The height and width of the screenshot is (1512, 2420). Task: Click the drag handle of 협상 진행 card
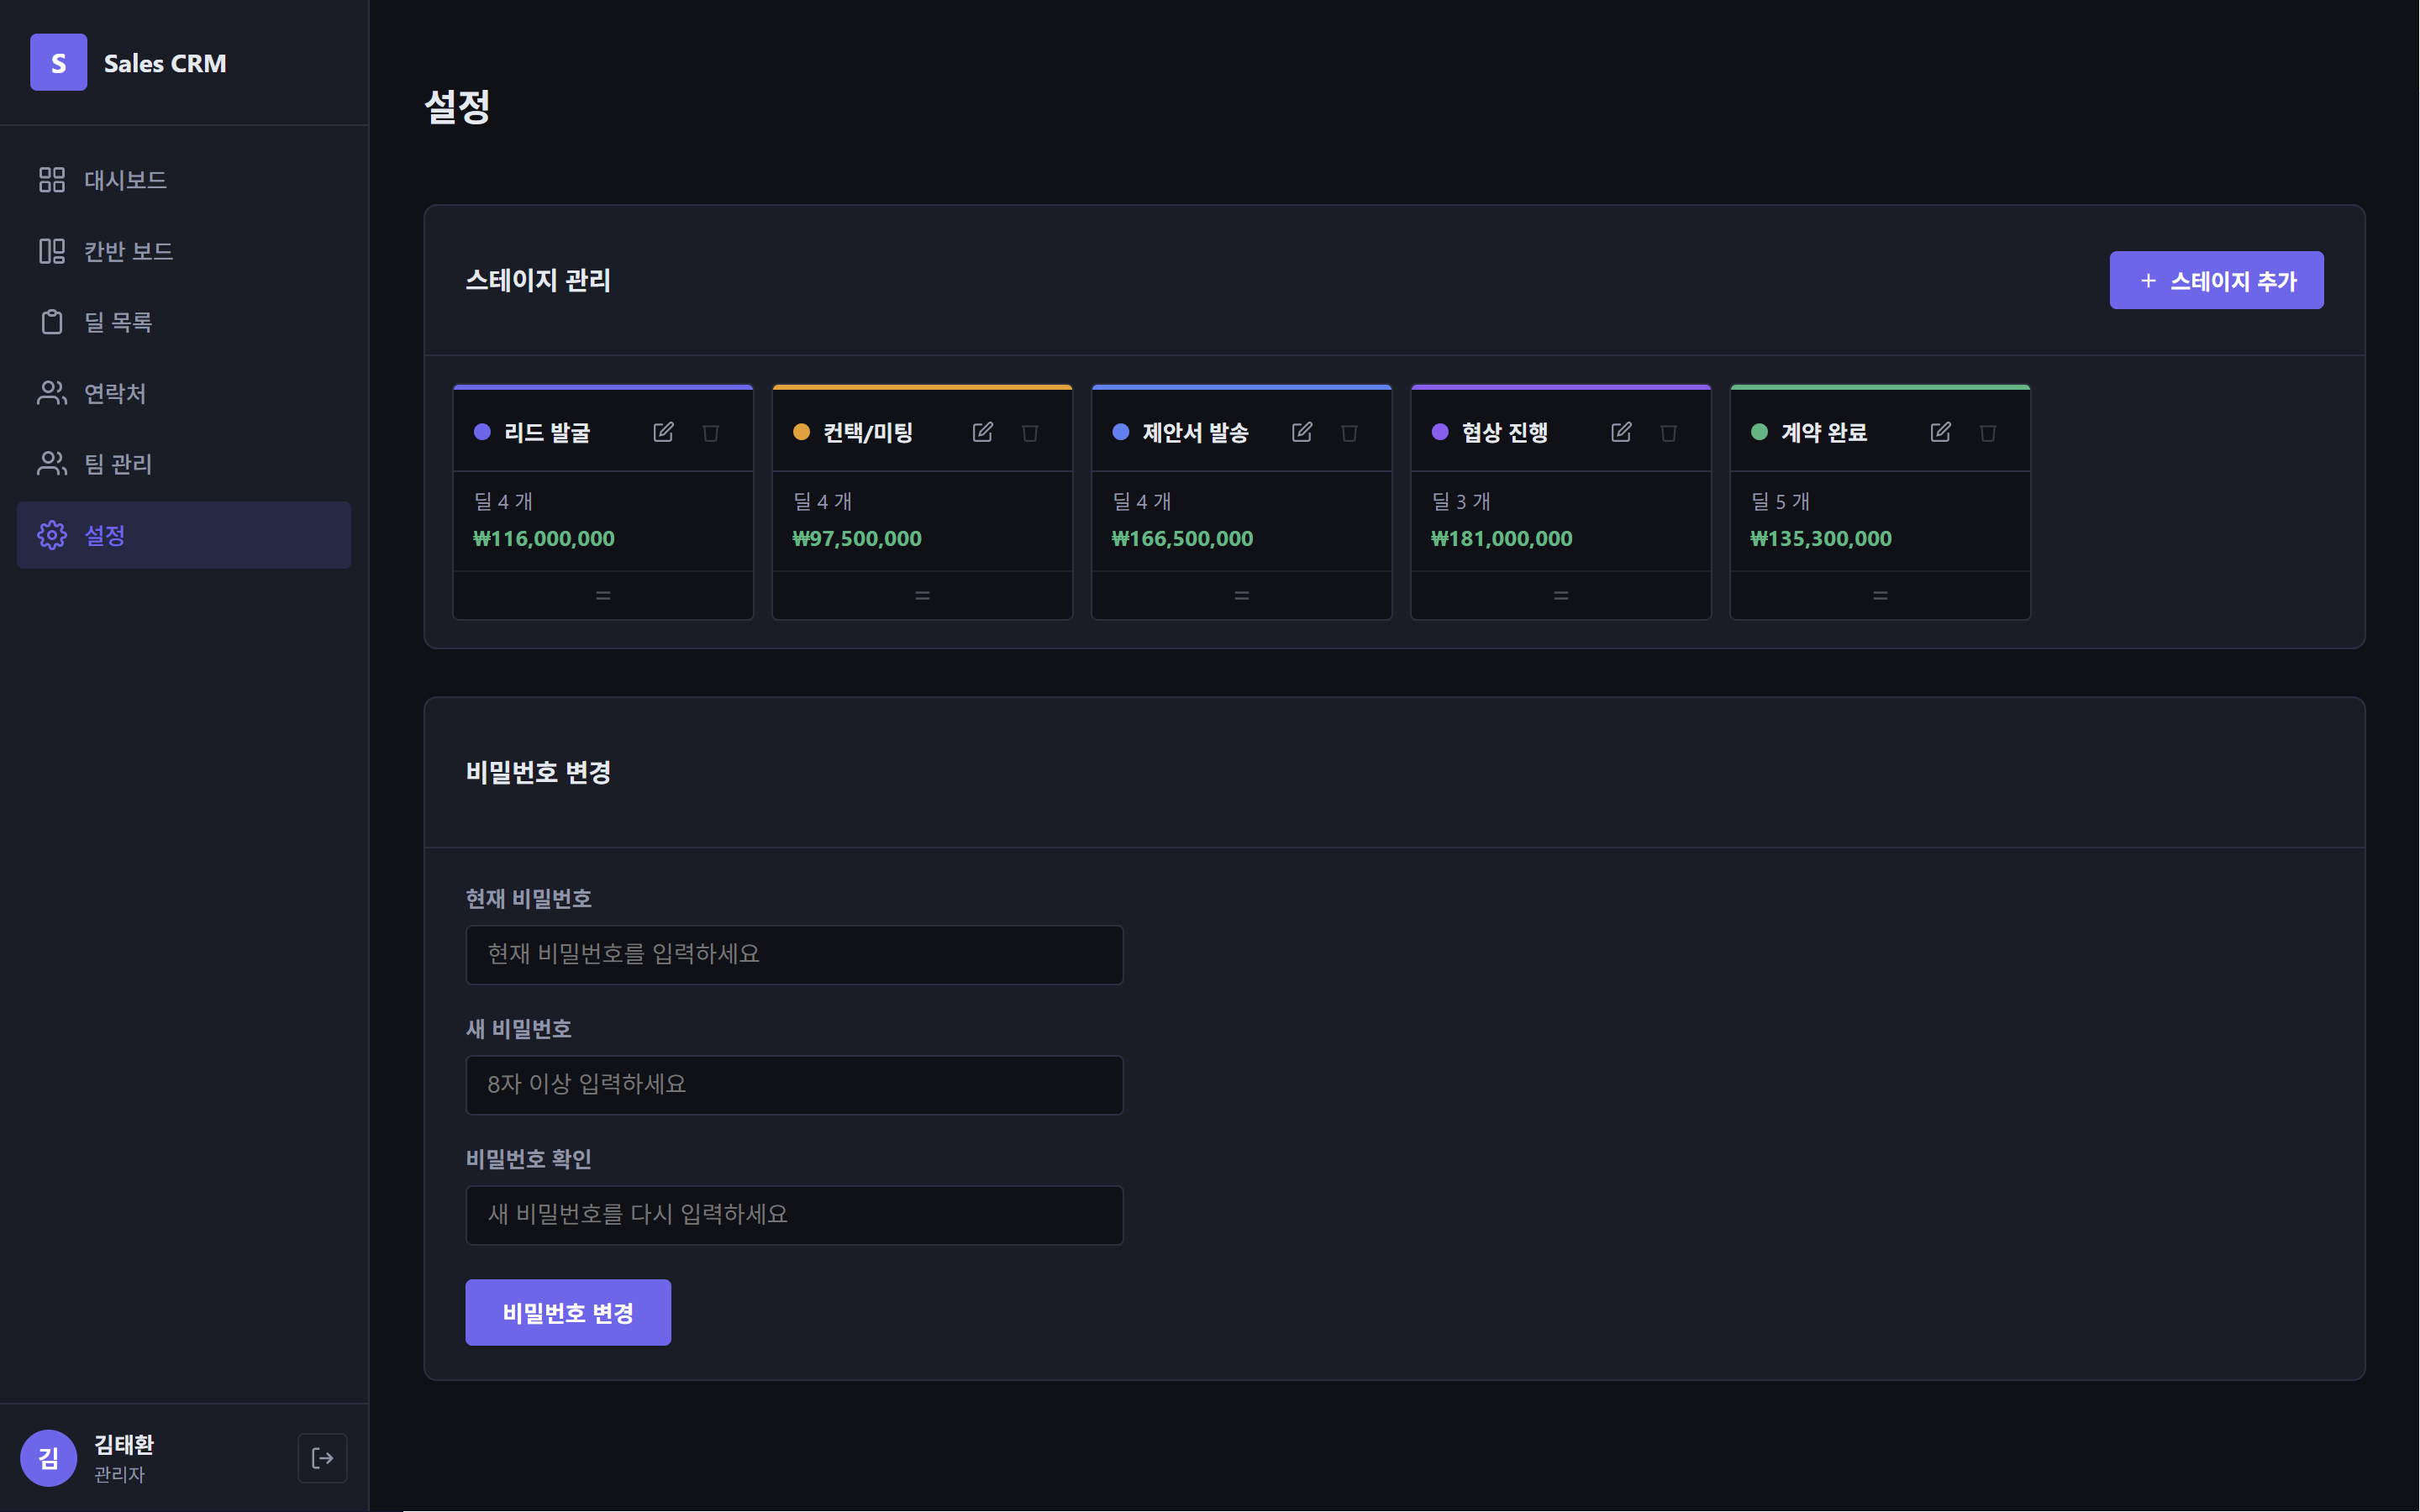coord(1561,596)
